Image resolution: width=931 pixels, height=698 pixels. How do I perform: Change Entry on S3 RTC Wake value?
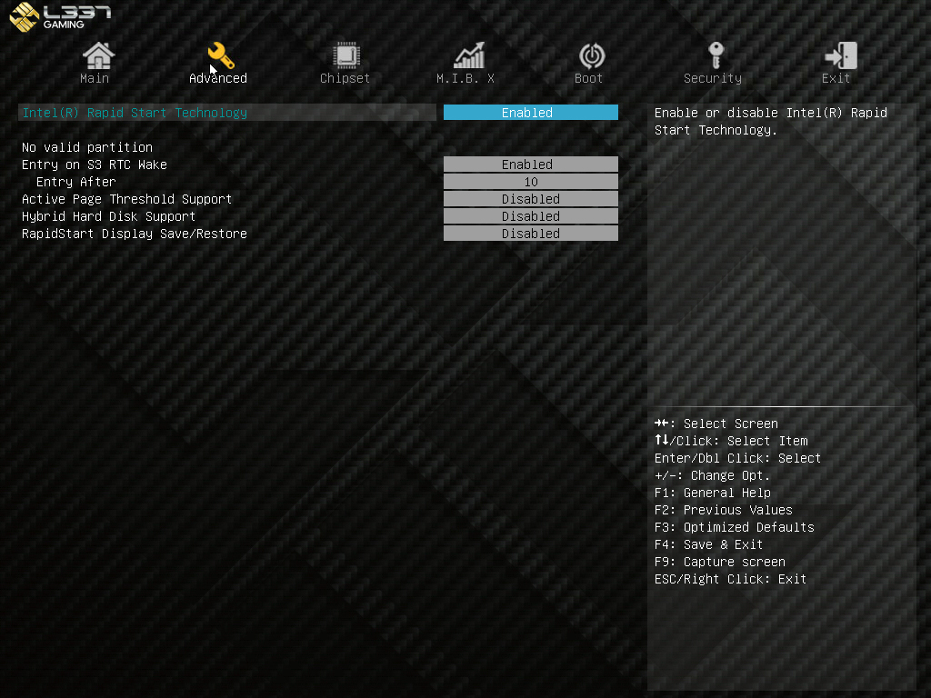coord(530,165)
